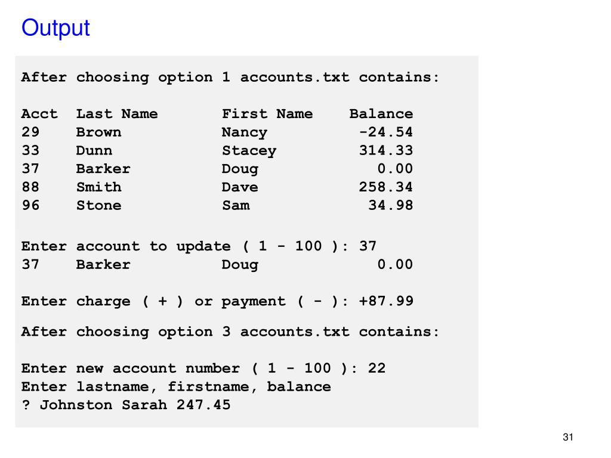Select the 'After choosing option 3' line

(x=230, y=332)
